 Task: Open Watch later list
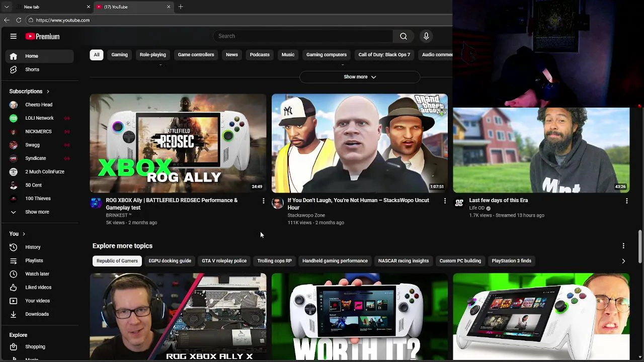[x=39, y=274]
